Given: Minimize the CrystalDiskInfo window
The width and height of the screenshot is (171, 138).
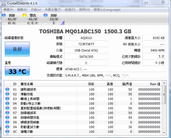Looking at the screenshot, I should click(x=146, y=2).
